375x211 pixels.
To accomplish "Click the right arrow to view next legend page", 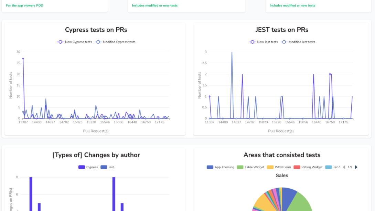I will pos(356,167).
